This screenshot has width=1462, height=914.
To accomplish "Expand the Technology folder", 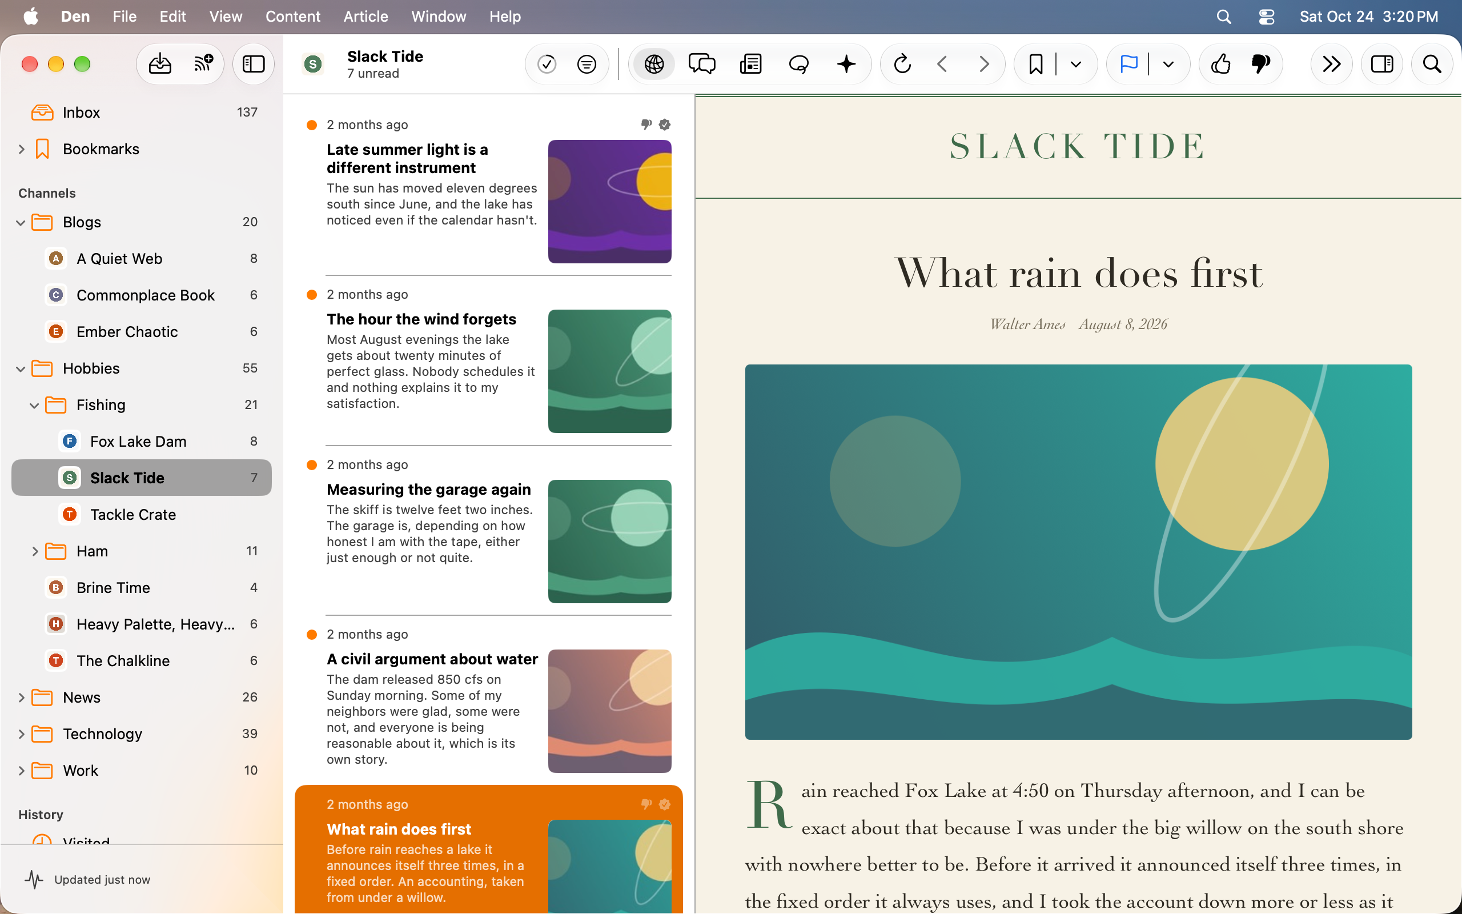I will [x=21, y=734].
